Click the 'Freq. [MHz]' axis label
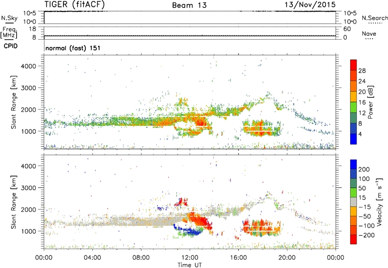The width and height of the screenshot is (388, 268). click(x=9, y=33)
